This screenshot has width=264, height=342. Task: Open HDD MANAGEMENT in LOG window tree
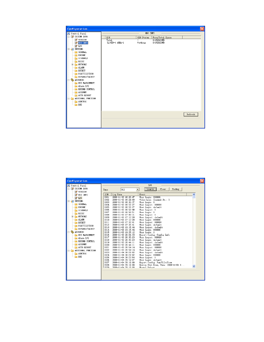coord(86,235)
